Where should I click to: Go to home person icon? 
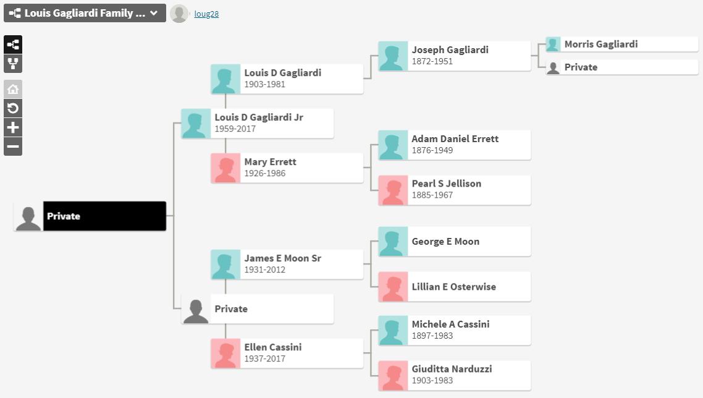coord(13,89)
